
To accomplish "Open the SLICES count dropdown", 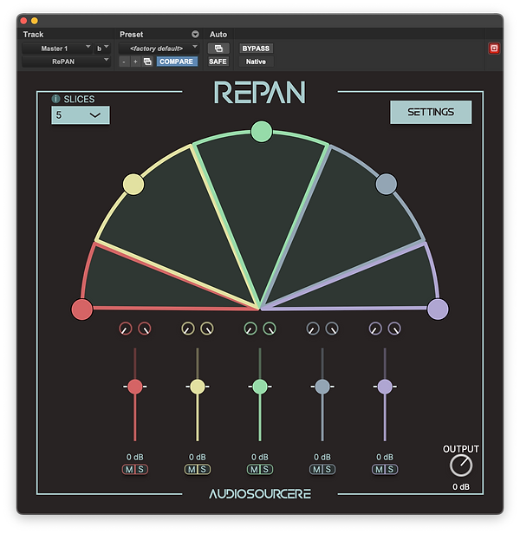I will [x=81, y=115].
